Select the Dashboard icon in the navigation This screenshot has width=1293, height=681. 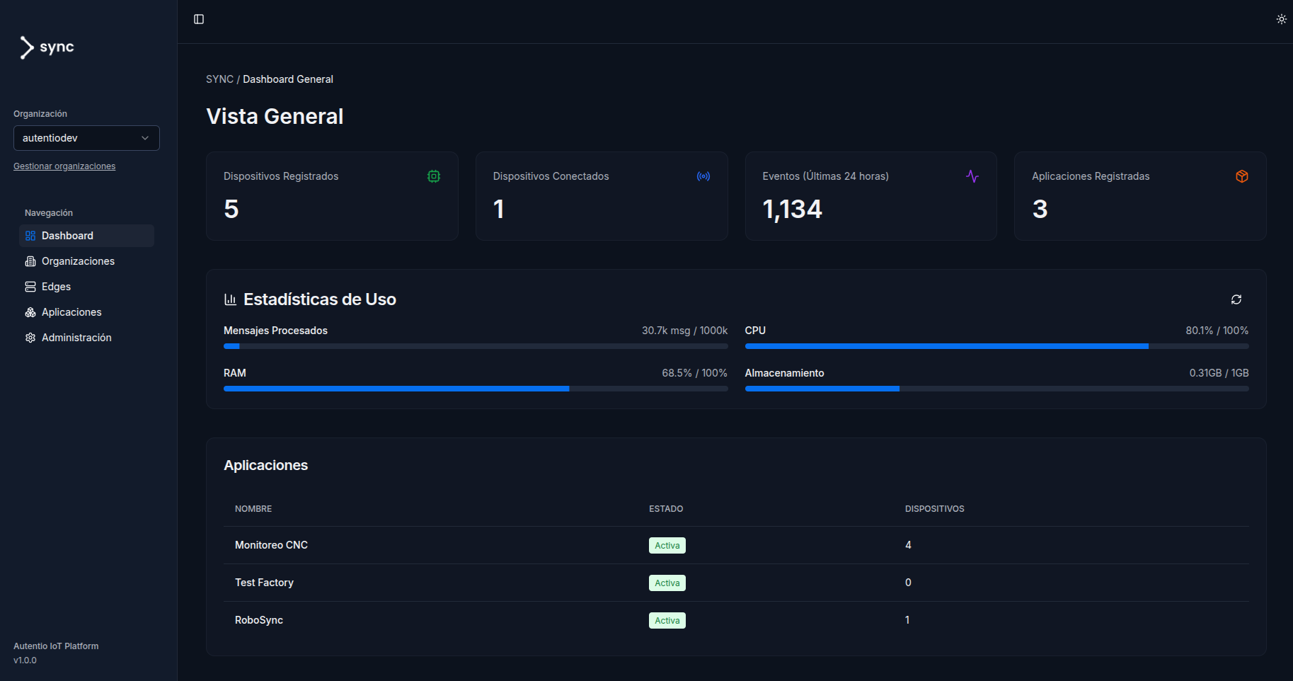pyautogui.click(x=30, y=235)
